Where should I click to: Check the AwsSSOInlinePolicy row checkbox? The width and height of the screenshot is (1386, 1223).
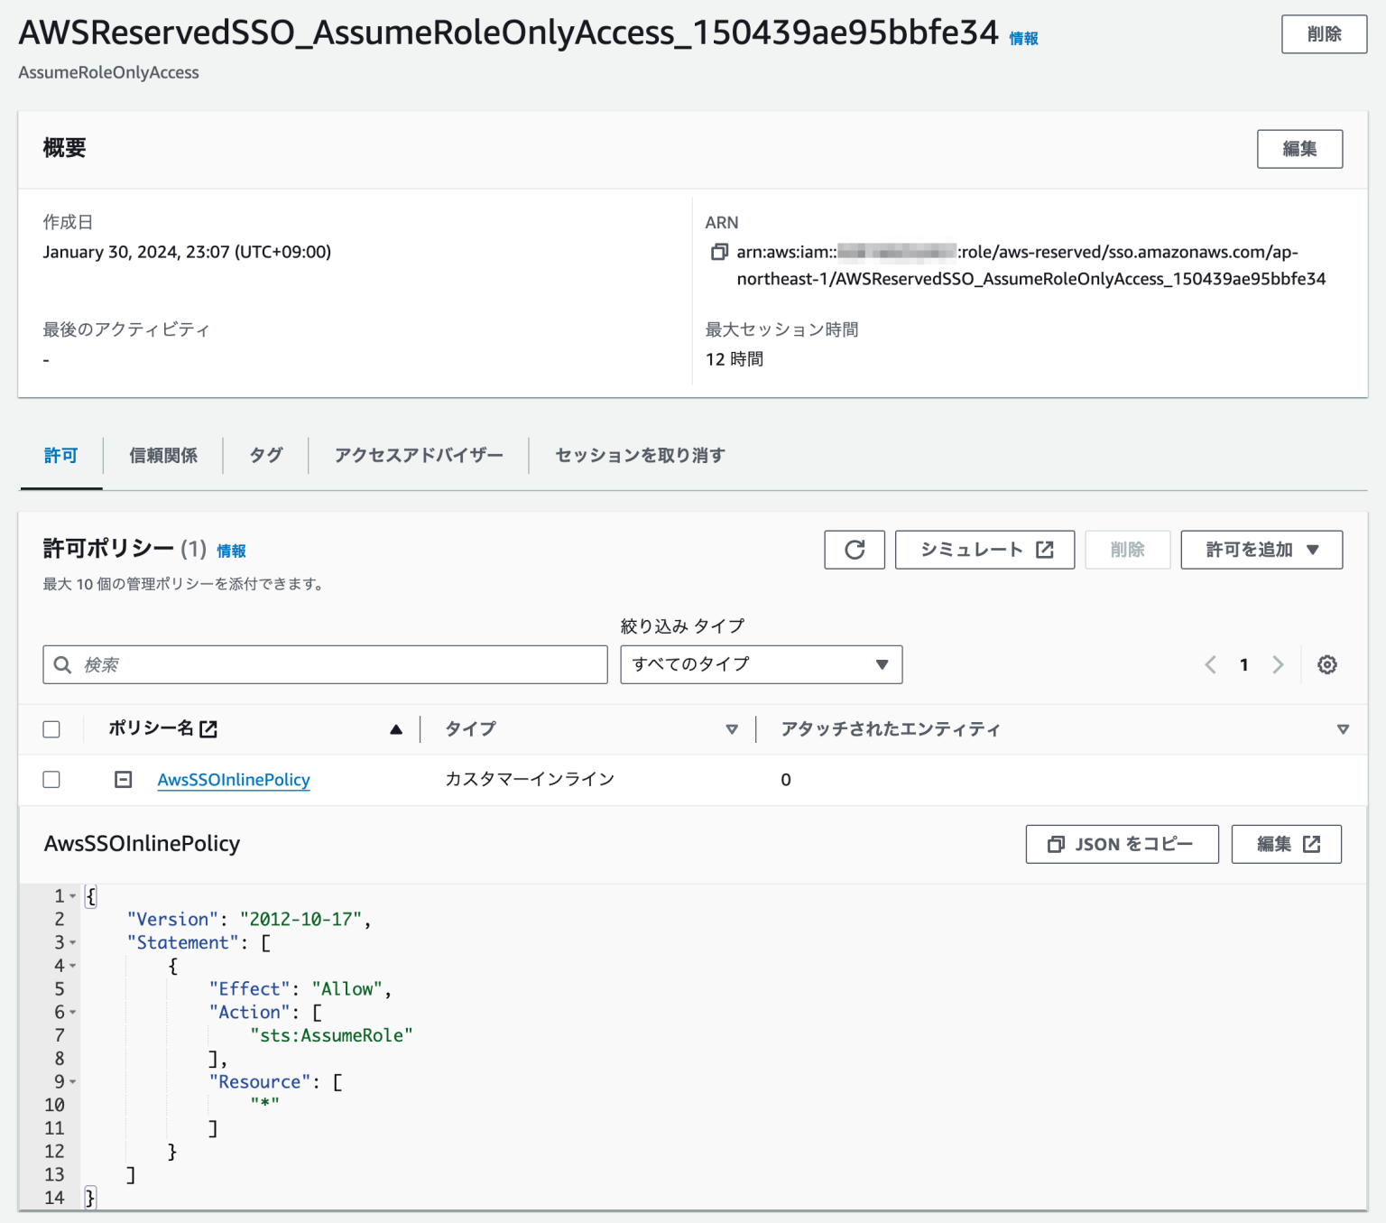[x=51, y=779]
